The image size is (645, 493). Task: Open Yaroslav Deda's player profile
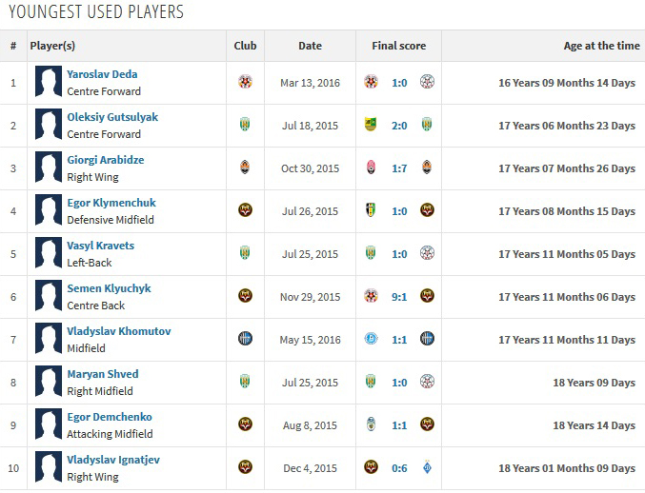(101, 74)
